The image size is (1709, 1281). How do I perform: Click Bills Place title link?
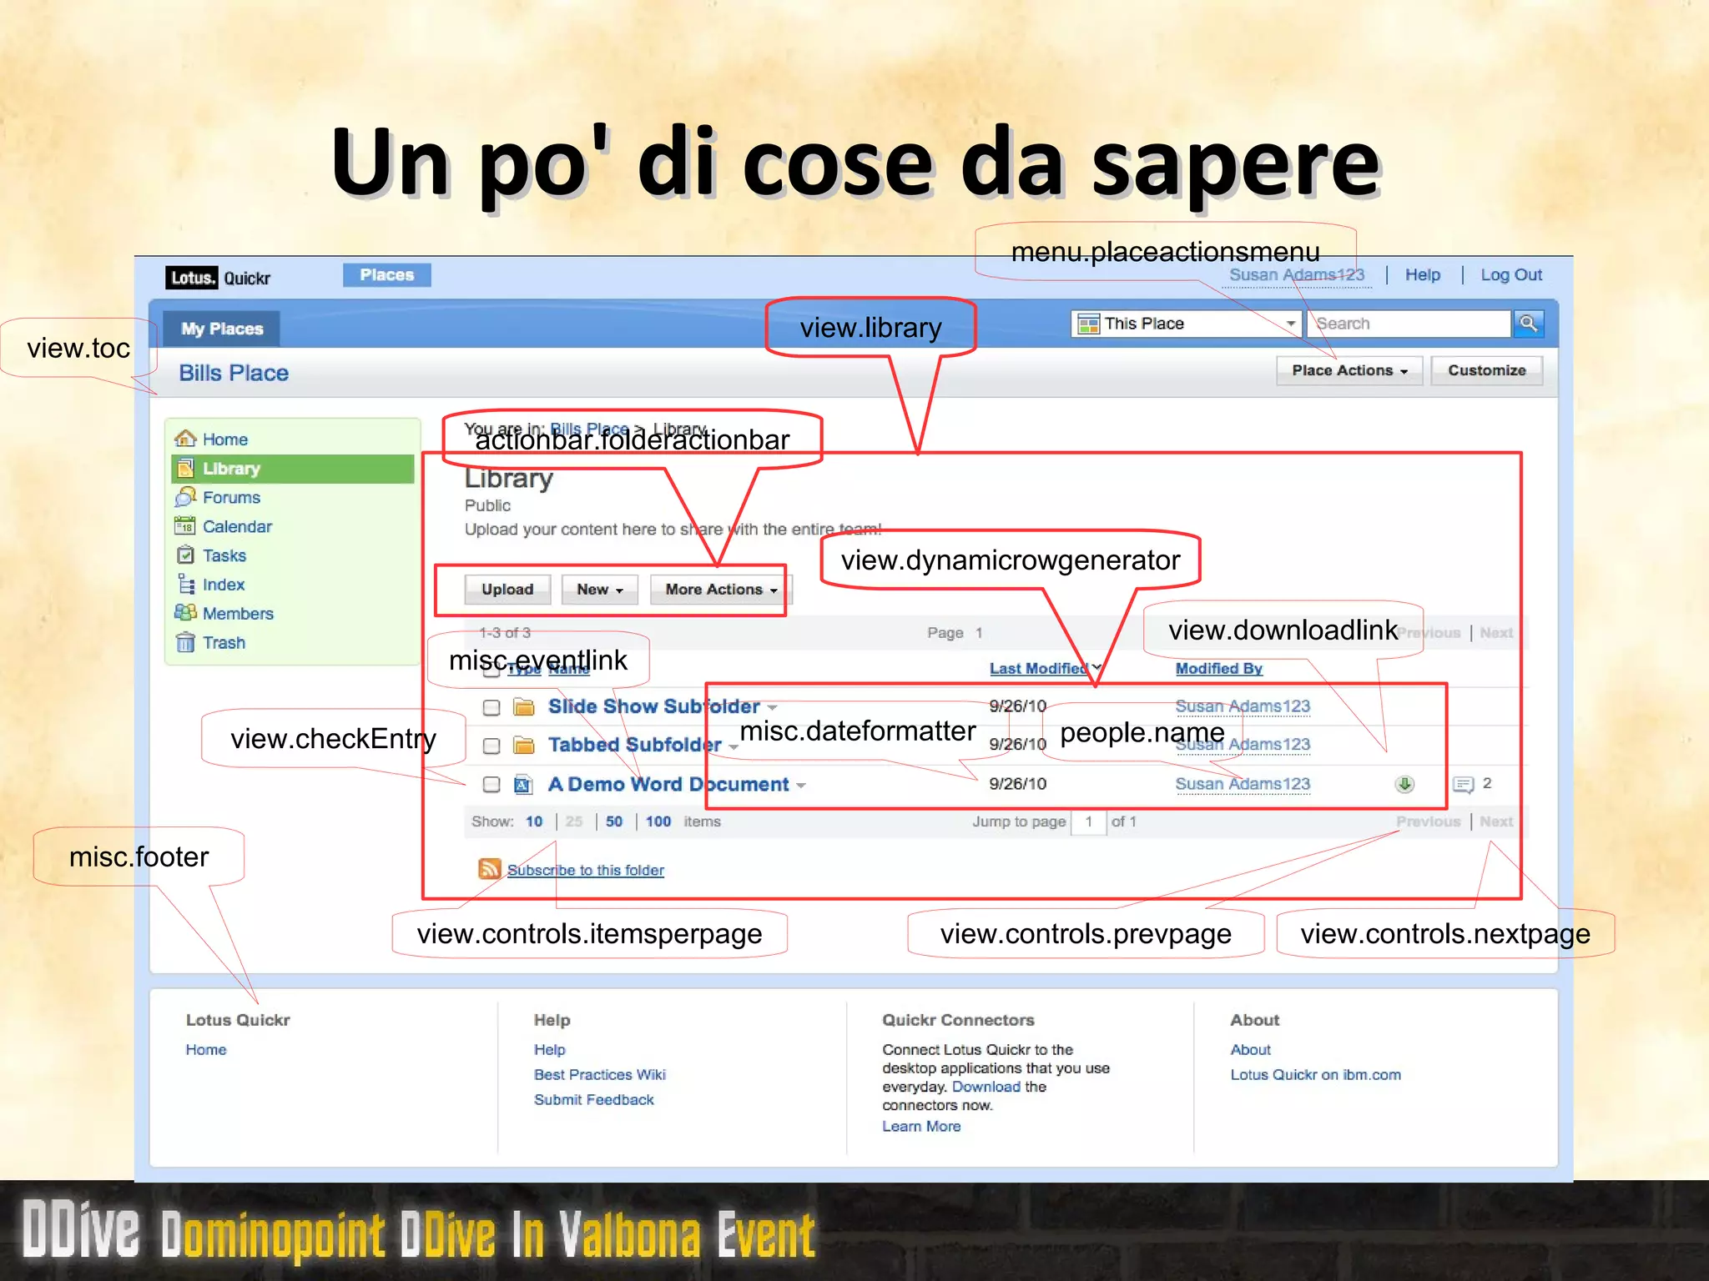[234, 373]
